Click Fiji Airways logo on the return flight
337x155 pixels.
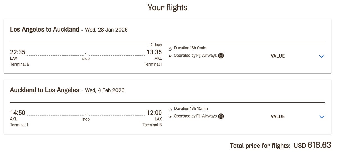pos(221,116)
